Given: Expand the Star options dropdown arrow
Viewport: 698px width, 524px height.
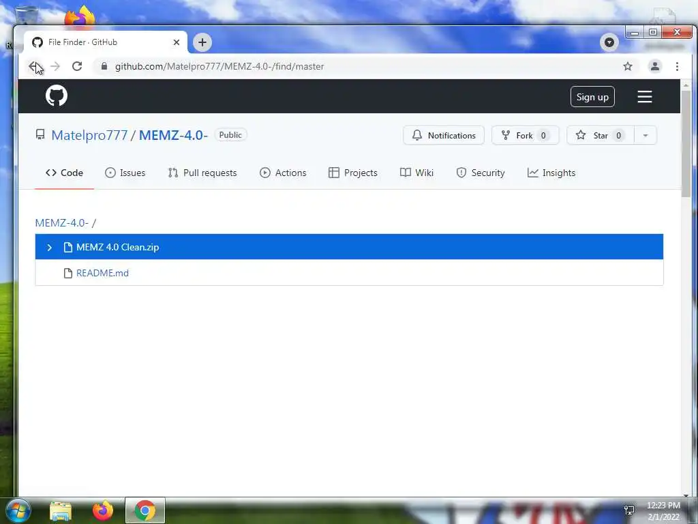Looking at the screenshot, I should [646, 136].
